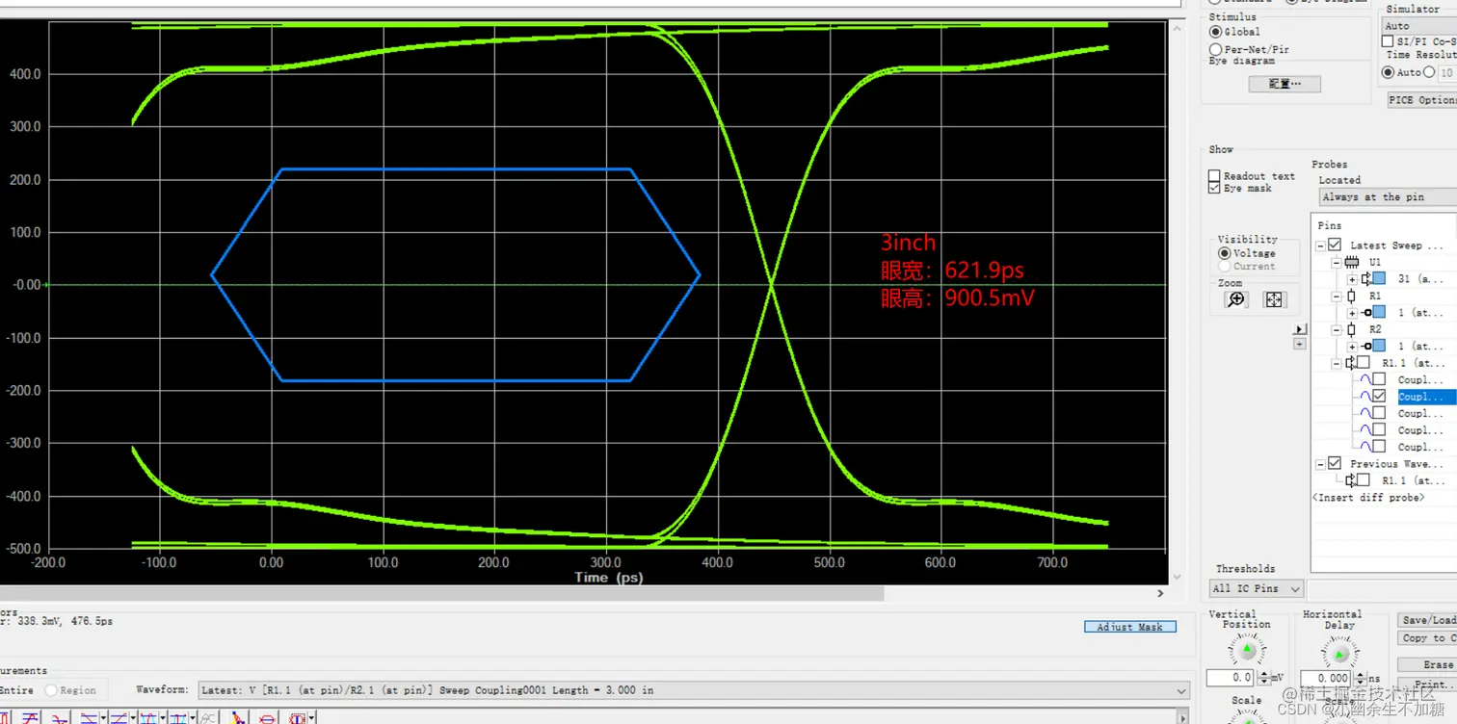Open the Waveform selection dropdown

tap(694, 690)
